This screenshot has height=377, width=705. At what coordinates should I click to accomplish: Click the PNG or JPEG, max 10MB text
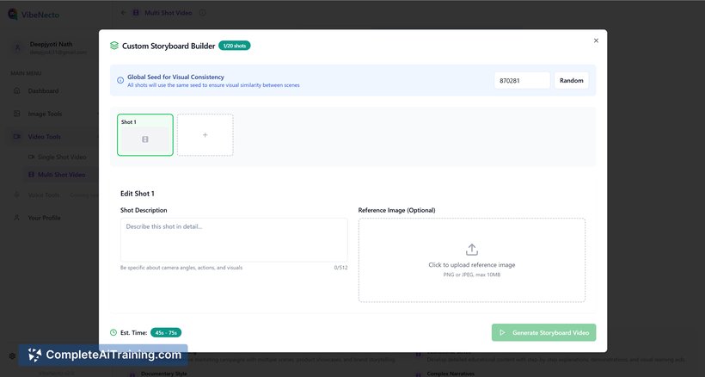pos(472,275)
